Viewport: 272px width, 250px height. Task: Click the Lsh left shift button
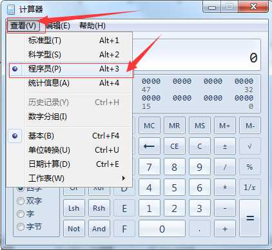[x=74, y=208]
